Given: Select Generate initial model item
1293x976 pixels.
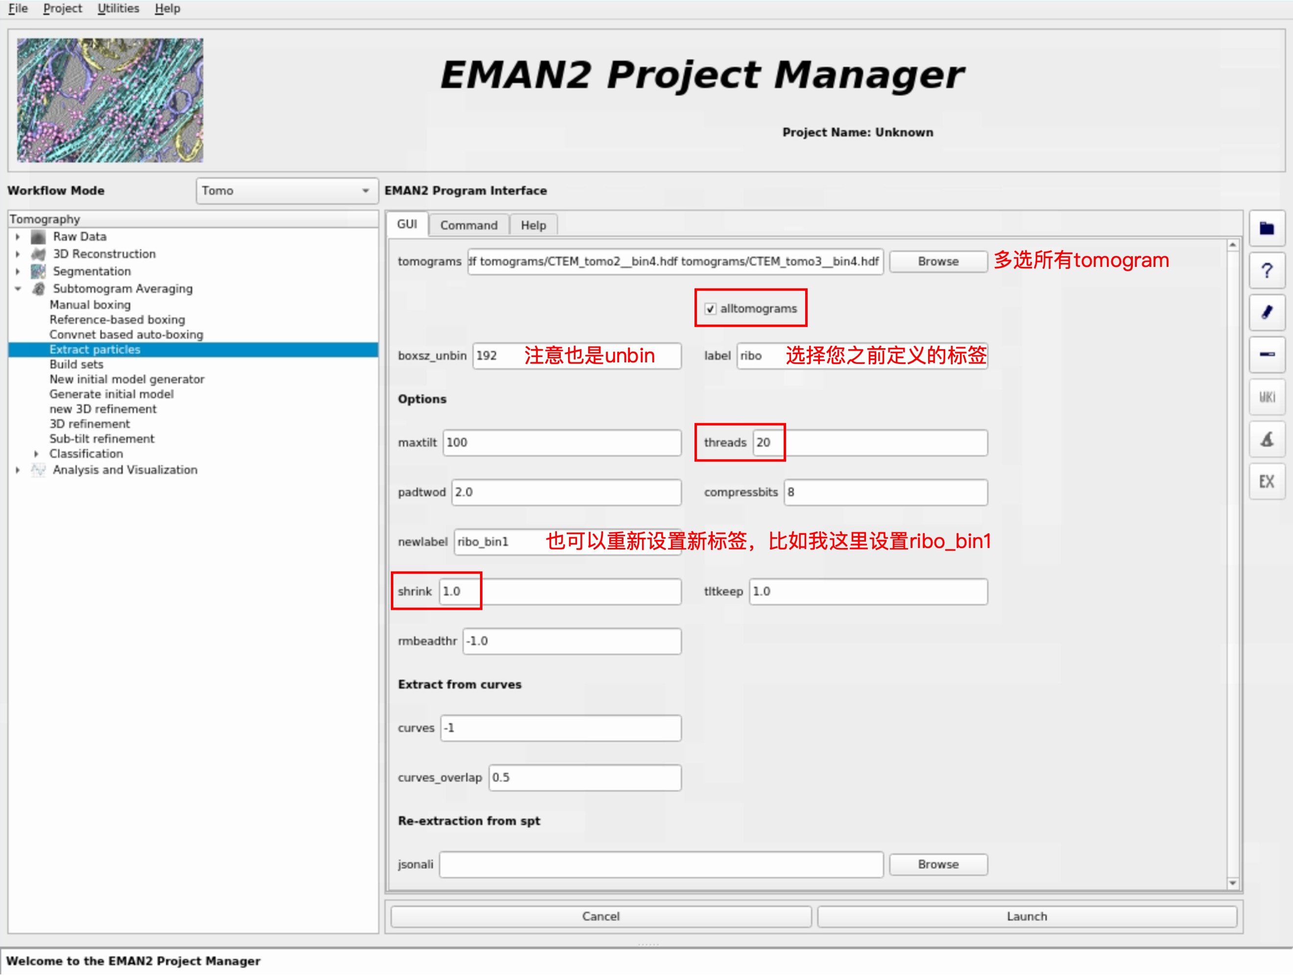Looking at the screenshot, I should click(111, 395).
